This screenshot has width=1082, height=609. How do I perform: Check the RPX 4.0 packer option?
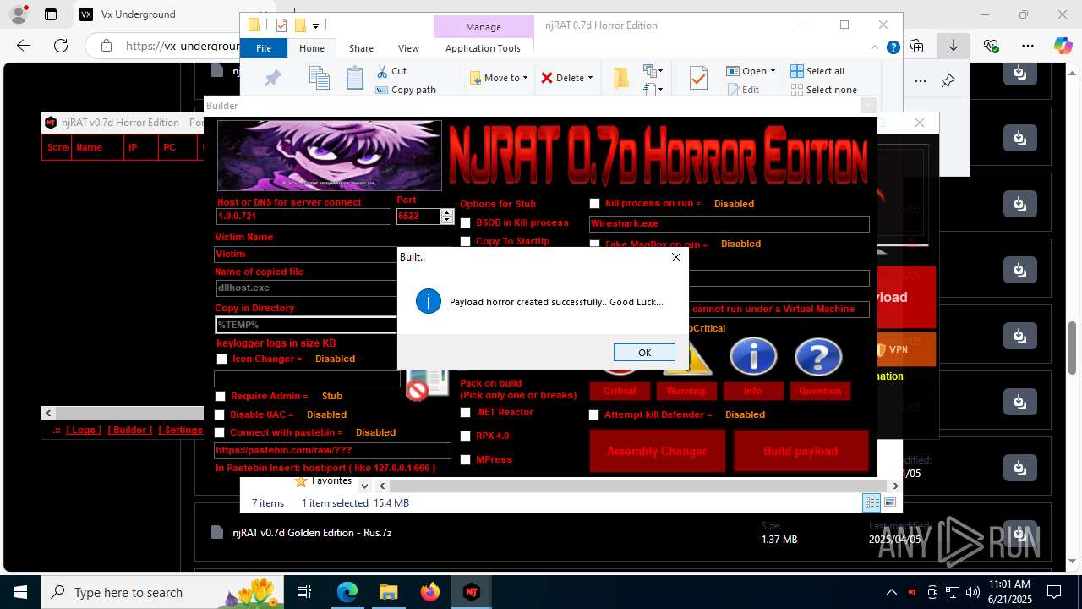(465, 436)
